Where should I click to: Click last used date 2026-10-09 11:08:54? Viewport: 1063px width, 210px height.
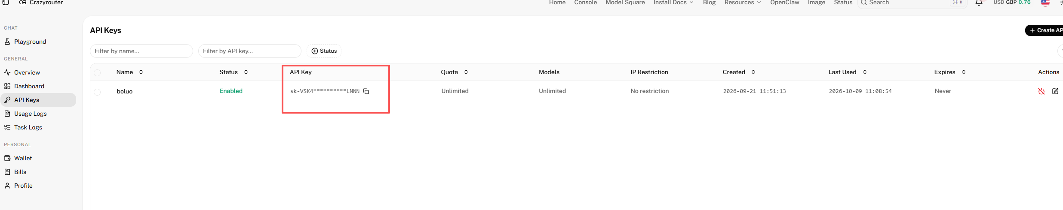pos(860,91)
